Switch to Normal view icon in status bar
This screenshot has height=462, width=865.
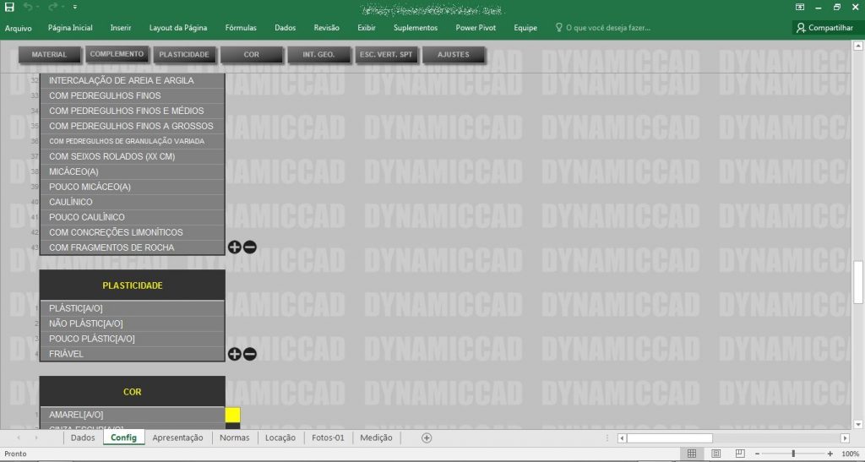691,454
